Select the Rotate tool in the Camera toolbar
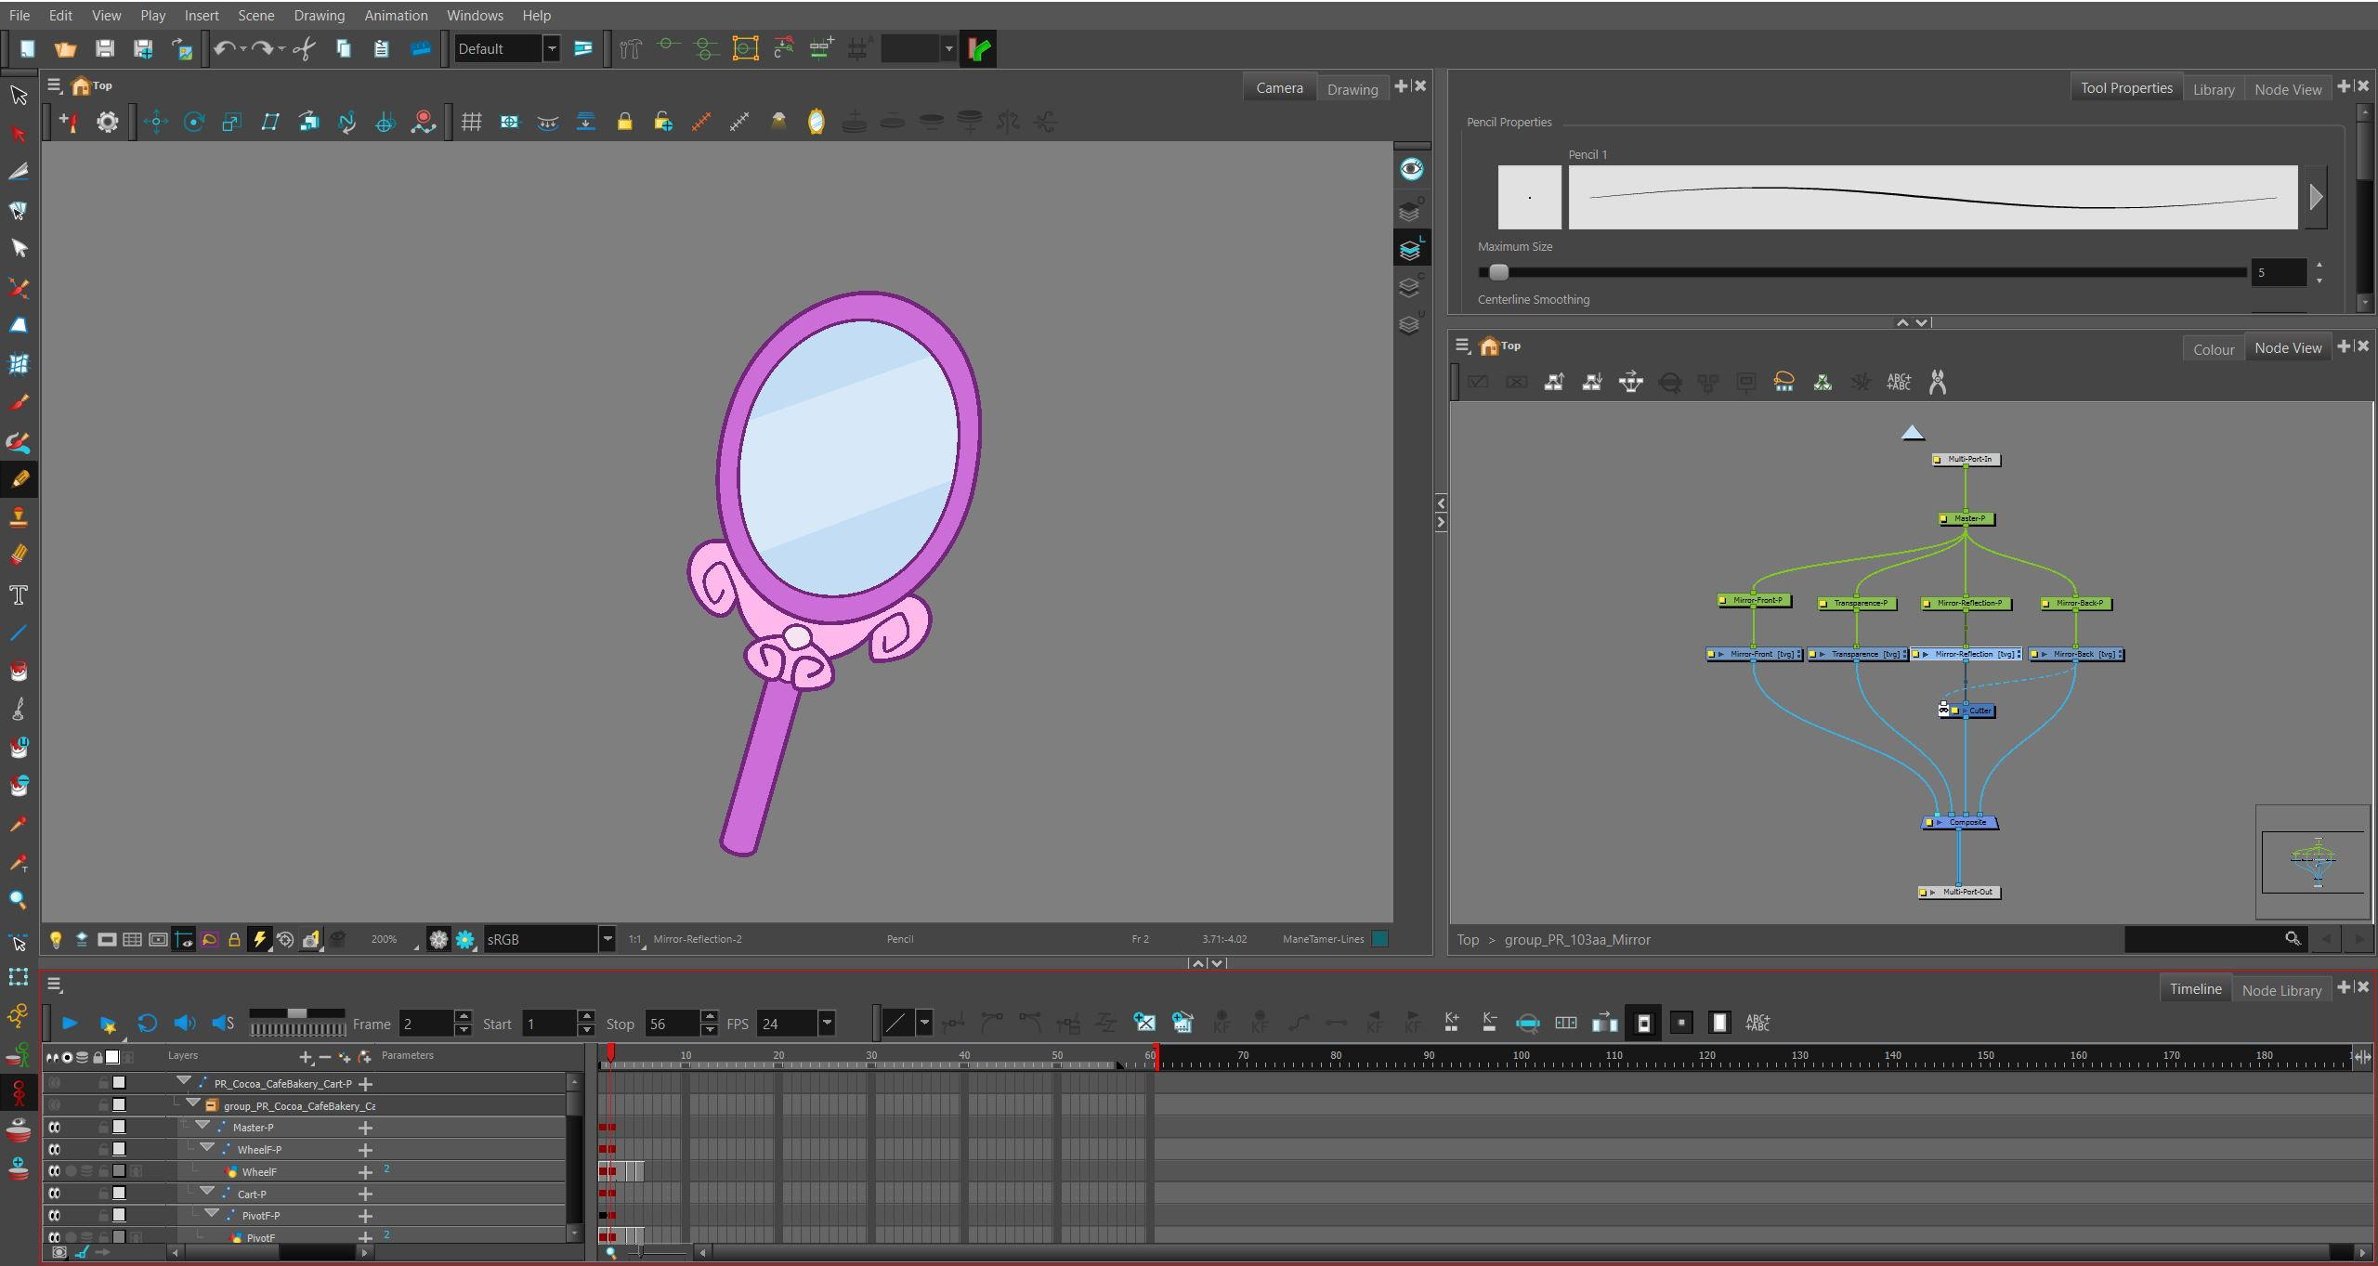Viewport: 2378px width, 1266px height. (x=194, y=122)
